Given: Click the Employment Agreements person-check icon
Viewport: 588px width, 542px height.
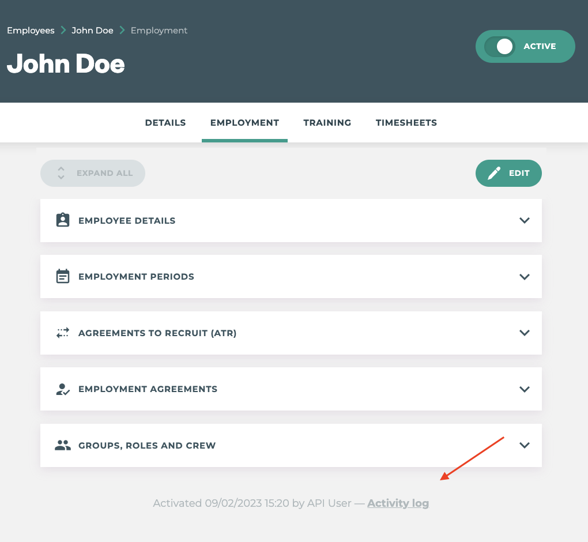Looking at the screenshot, I should tap(63, 389).
